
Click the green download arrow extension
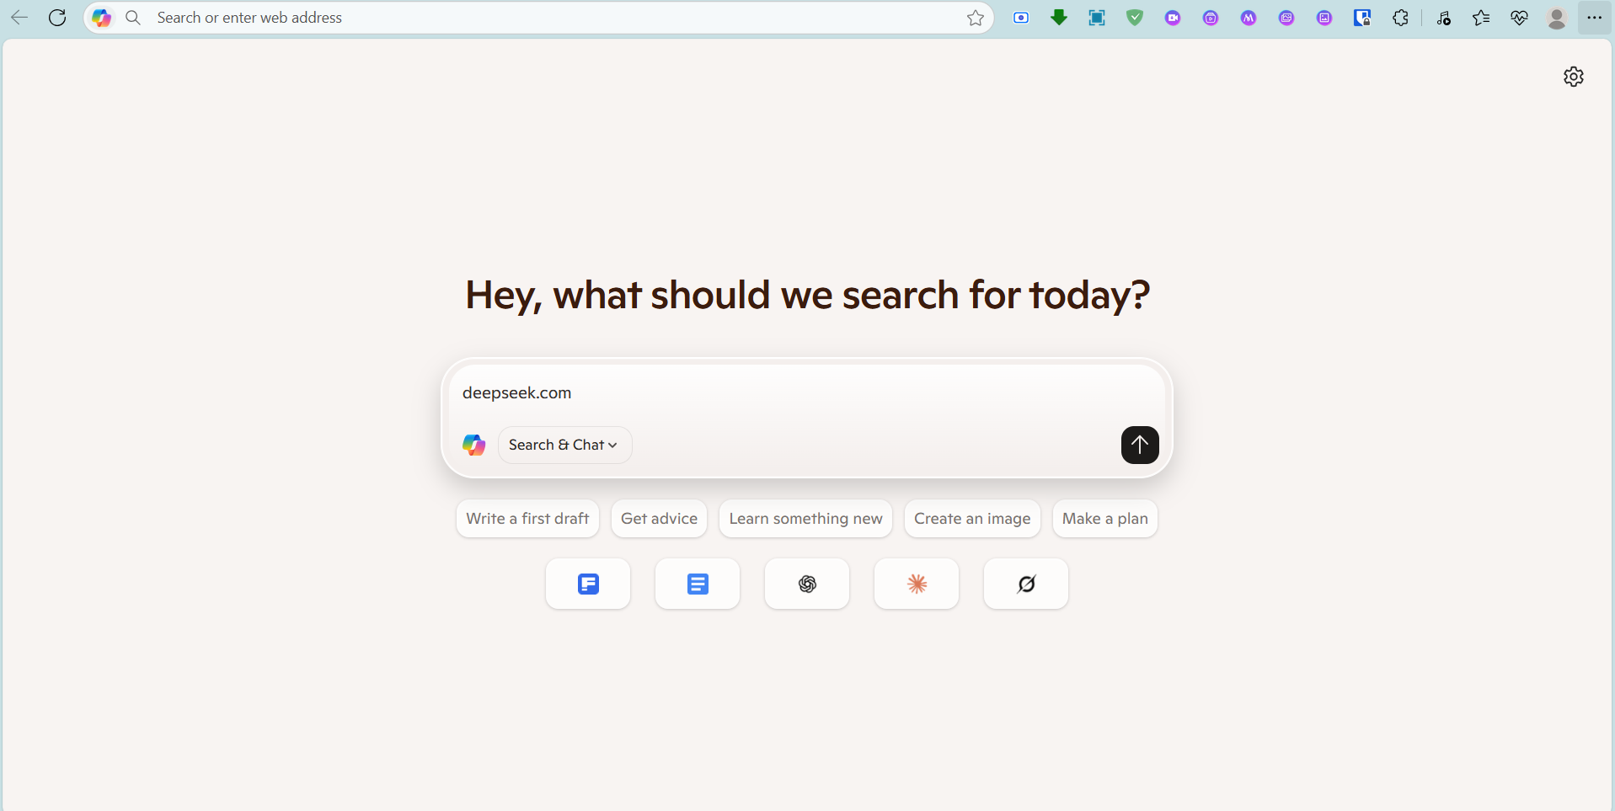pyautogui.click(x=1059, y=18)
